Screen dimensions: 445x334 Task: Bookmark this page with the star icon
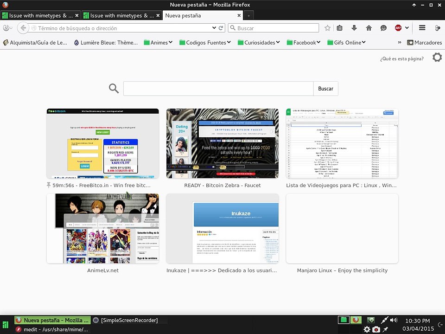(x=328, y=28)
